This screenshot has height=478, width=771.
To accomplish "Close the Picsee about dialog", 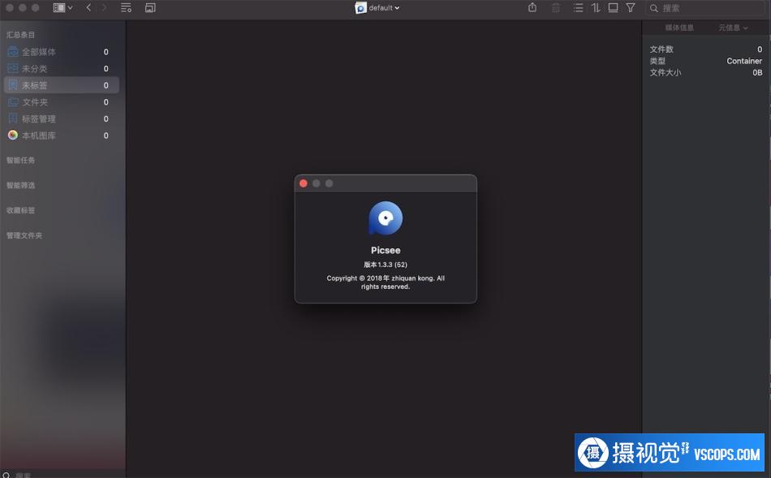I will [304, 183].
